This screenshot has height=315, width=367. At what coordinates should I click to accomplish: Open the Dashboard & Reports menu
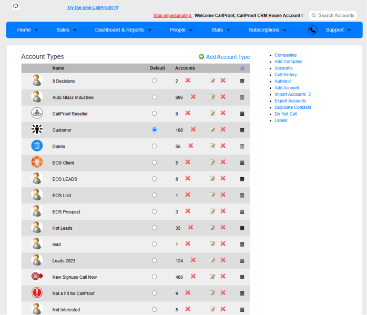[x=119, y=30]
